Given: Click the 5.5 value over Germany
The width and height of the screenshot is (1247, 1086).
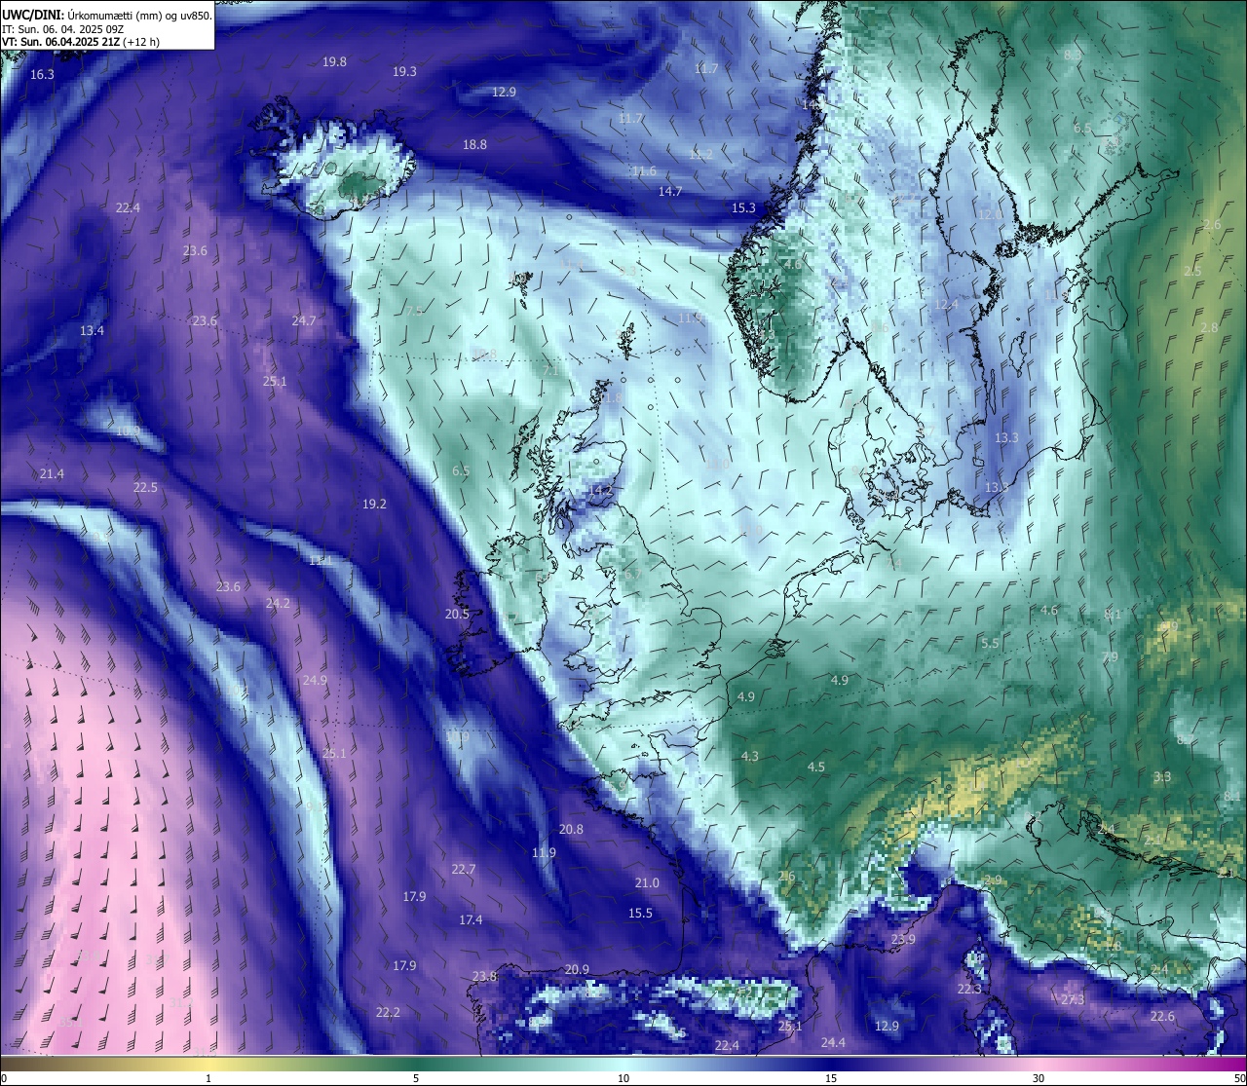Looking at the screenshot, I should (x=990, y=644).
